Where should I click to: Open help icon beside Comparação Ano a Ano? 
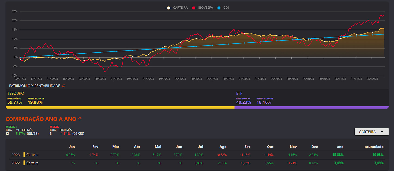80,119
